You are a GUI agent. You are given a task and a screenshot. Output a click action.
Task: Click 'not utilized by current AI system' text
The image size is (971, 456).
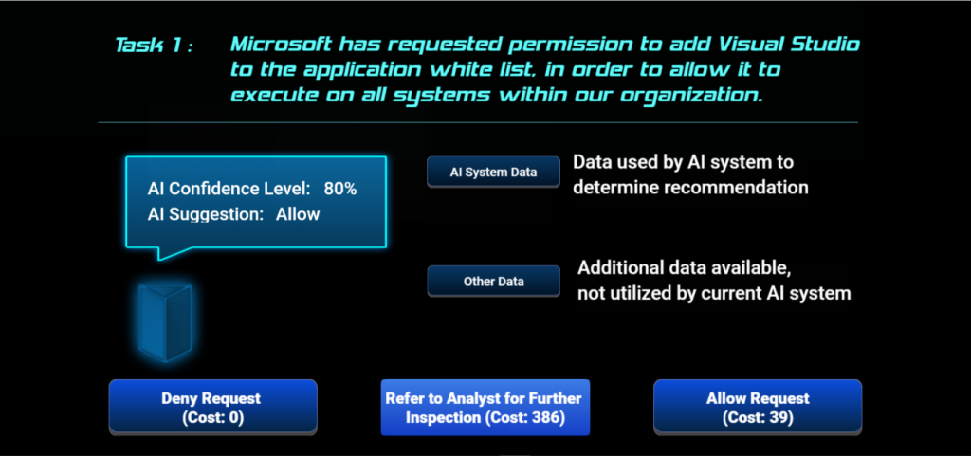(714, 294)
